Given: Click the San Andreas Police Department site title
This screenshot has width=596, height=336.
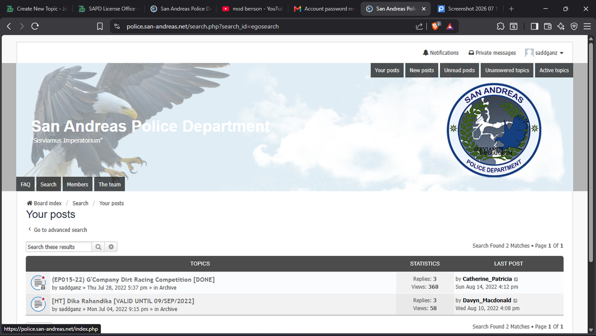Looking at the screenshot, I should click(150, 126).
